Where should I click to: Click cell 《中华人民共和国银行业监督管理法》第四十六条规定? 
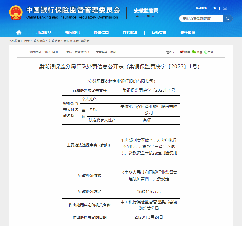point(149,176)
